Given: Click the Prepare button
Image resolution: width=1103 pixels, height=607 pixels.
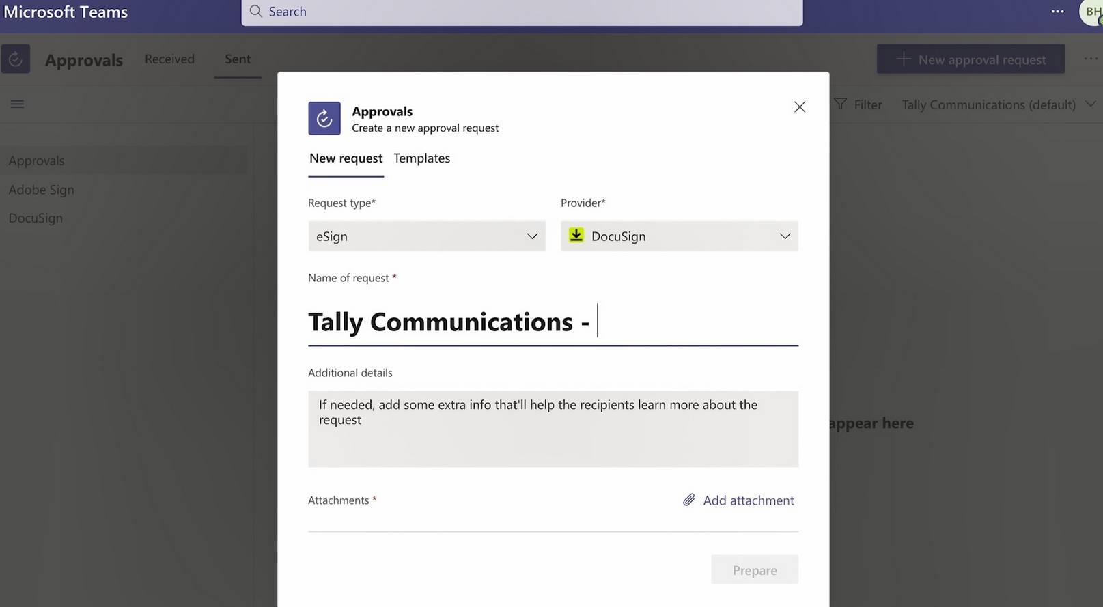Looking at the screenshot, I should click(755, 570).
